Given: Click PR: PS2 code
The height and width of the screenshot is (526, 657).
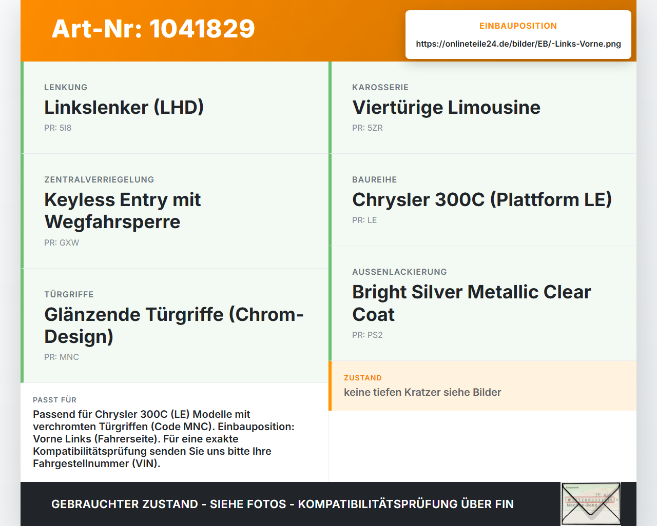Looking at the screenshot, I should click(x=368, y=335).
